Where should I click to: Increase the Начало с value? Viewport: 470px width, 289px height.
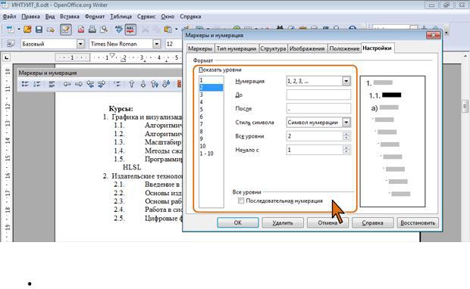(x=346, y=148)
